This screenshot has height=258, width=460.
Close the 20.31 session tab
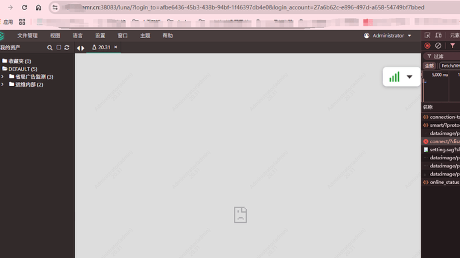115,47
